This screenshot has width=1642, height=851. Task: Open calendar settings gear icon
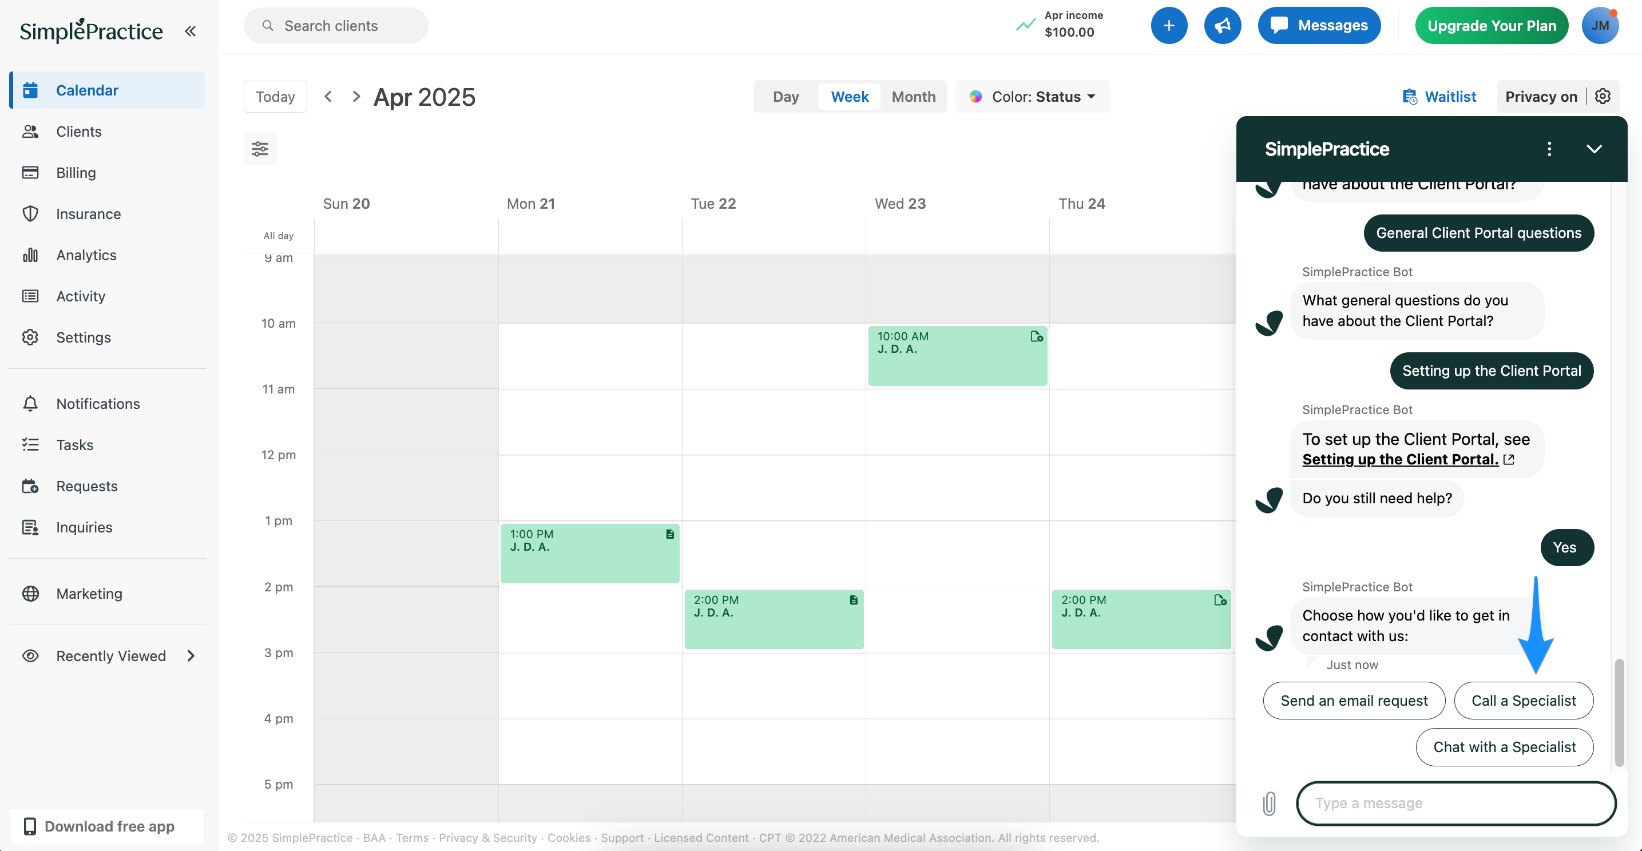pyautogui.click(x=1603, y=96)
